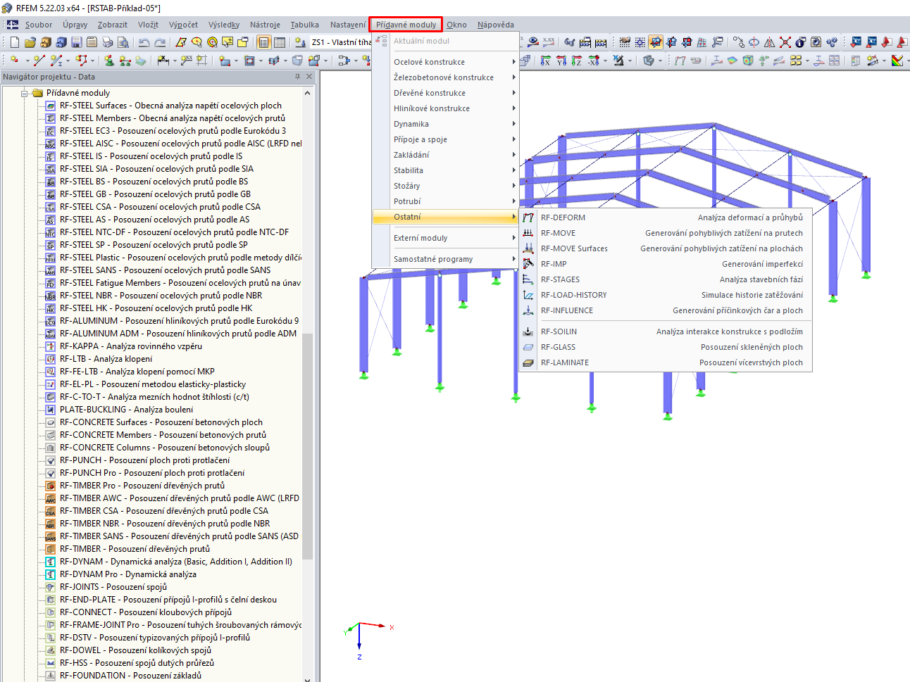
Task: Launch RF-STAGES construction stages analysis
Action: (665, 279)
